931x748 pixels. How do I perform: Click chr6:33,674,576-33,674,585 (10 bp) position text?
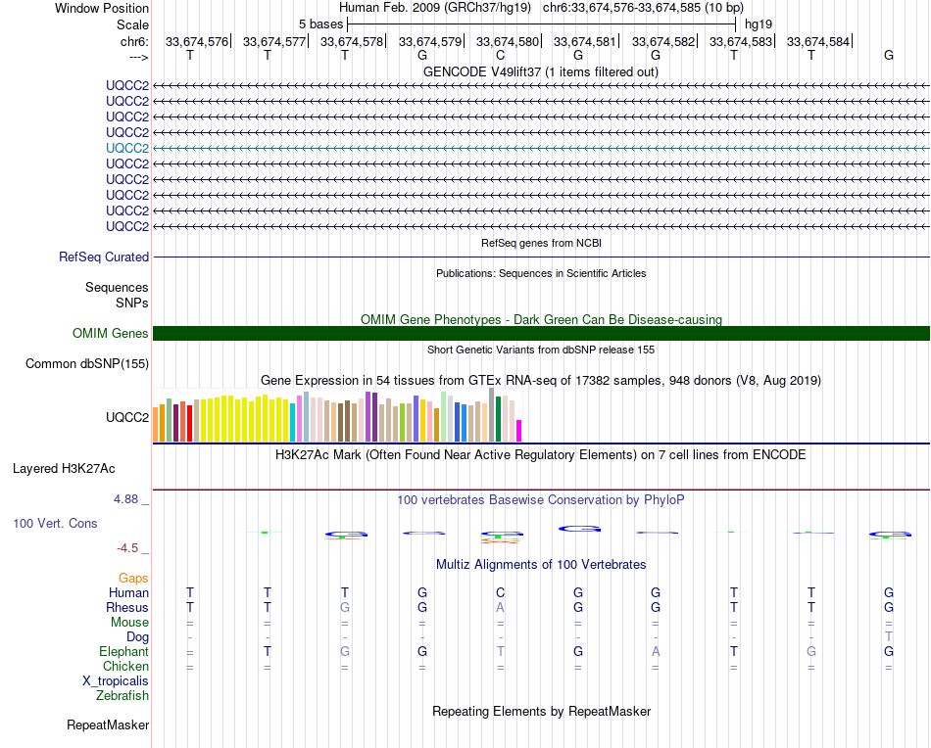[x=643, y=8]
